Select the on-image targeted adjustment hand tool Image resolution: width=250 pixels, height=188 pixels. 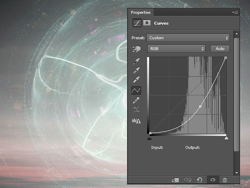tap(136, 49)
